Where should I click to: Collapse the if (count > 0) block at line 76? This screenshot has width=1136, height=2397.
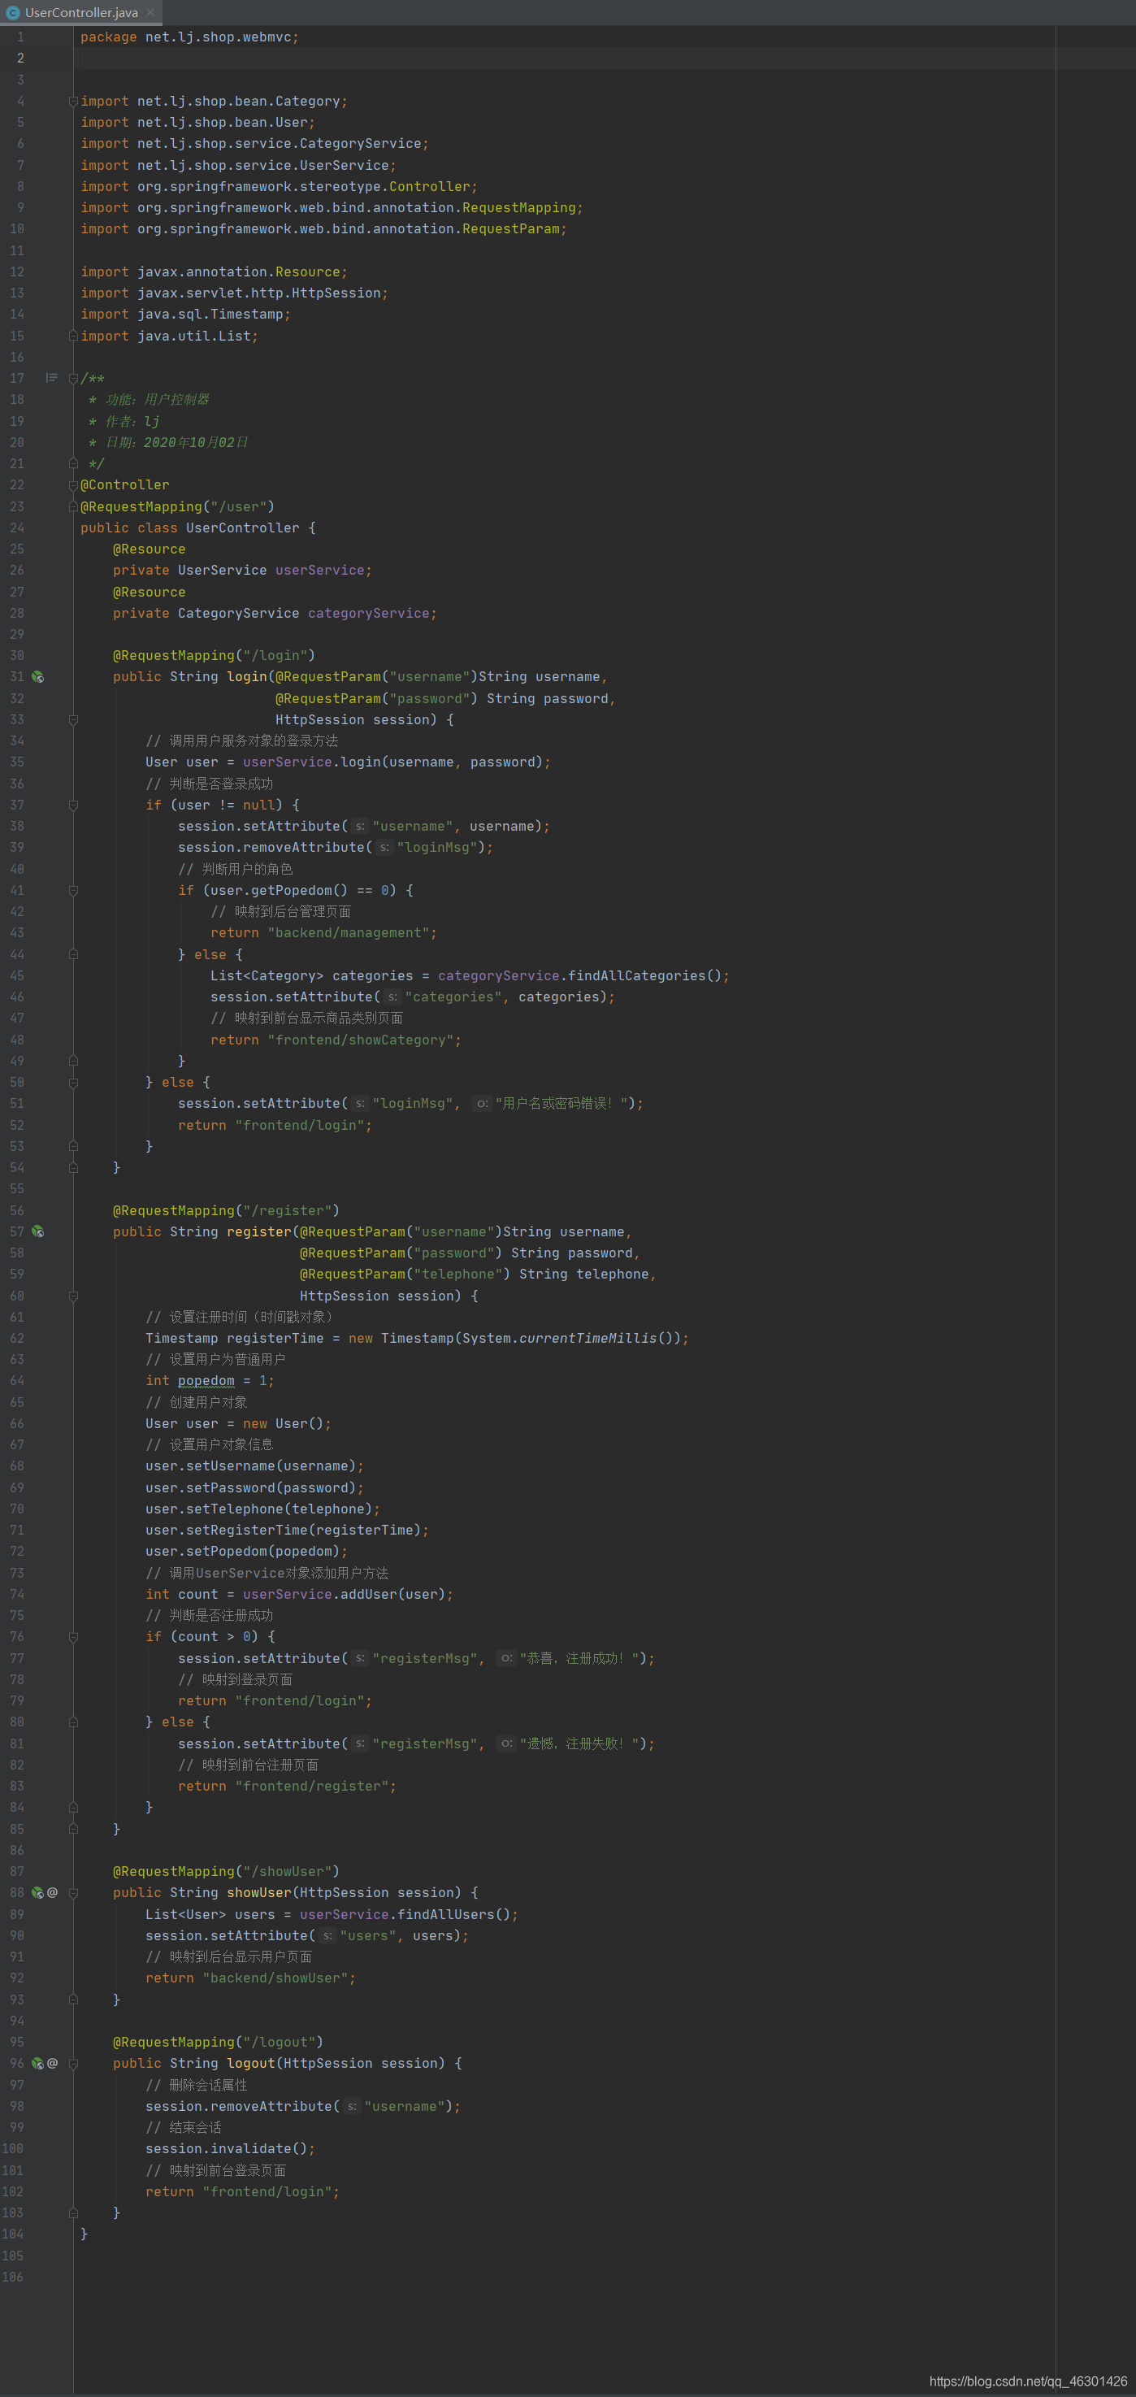72,1637
